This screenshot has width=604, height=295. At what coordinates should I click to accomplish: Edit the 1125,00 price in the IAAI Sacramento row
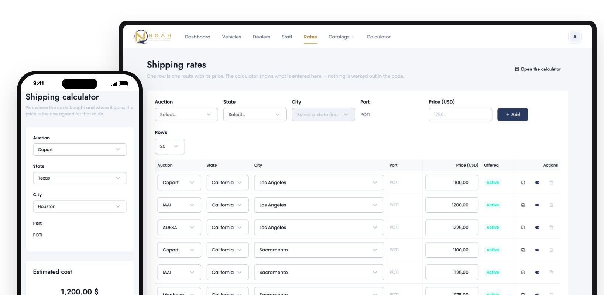pos(452,273)
